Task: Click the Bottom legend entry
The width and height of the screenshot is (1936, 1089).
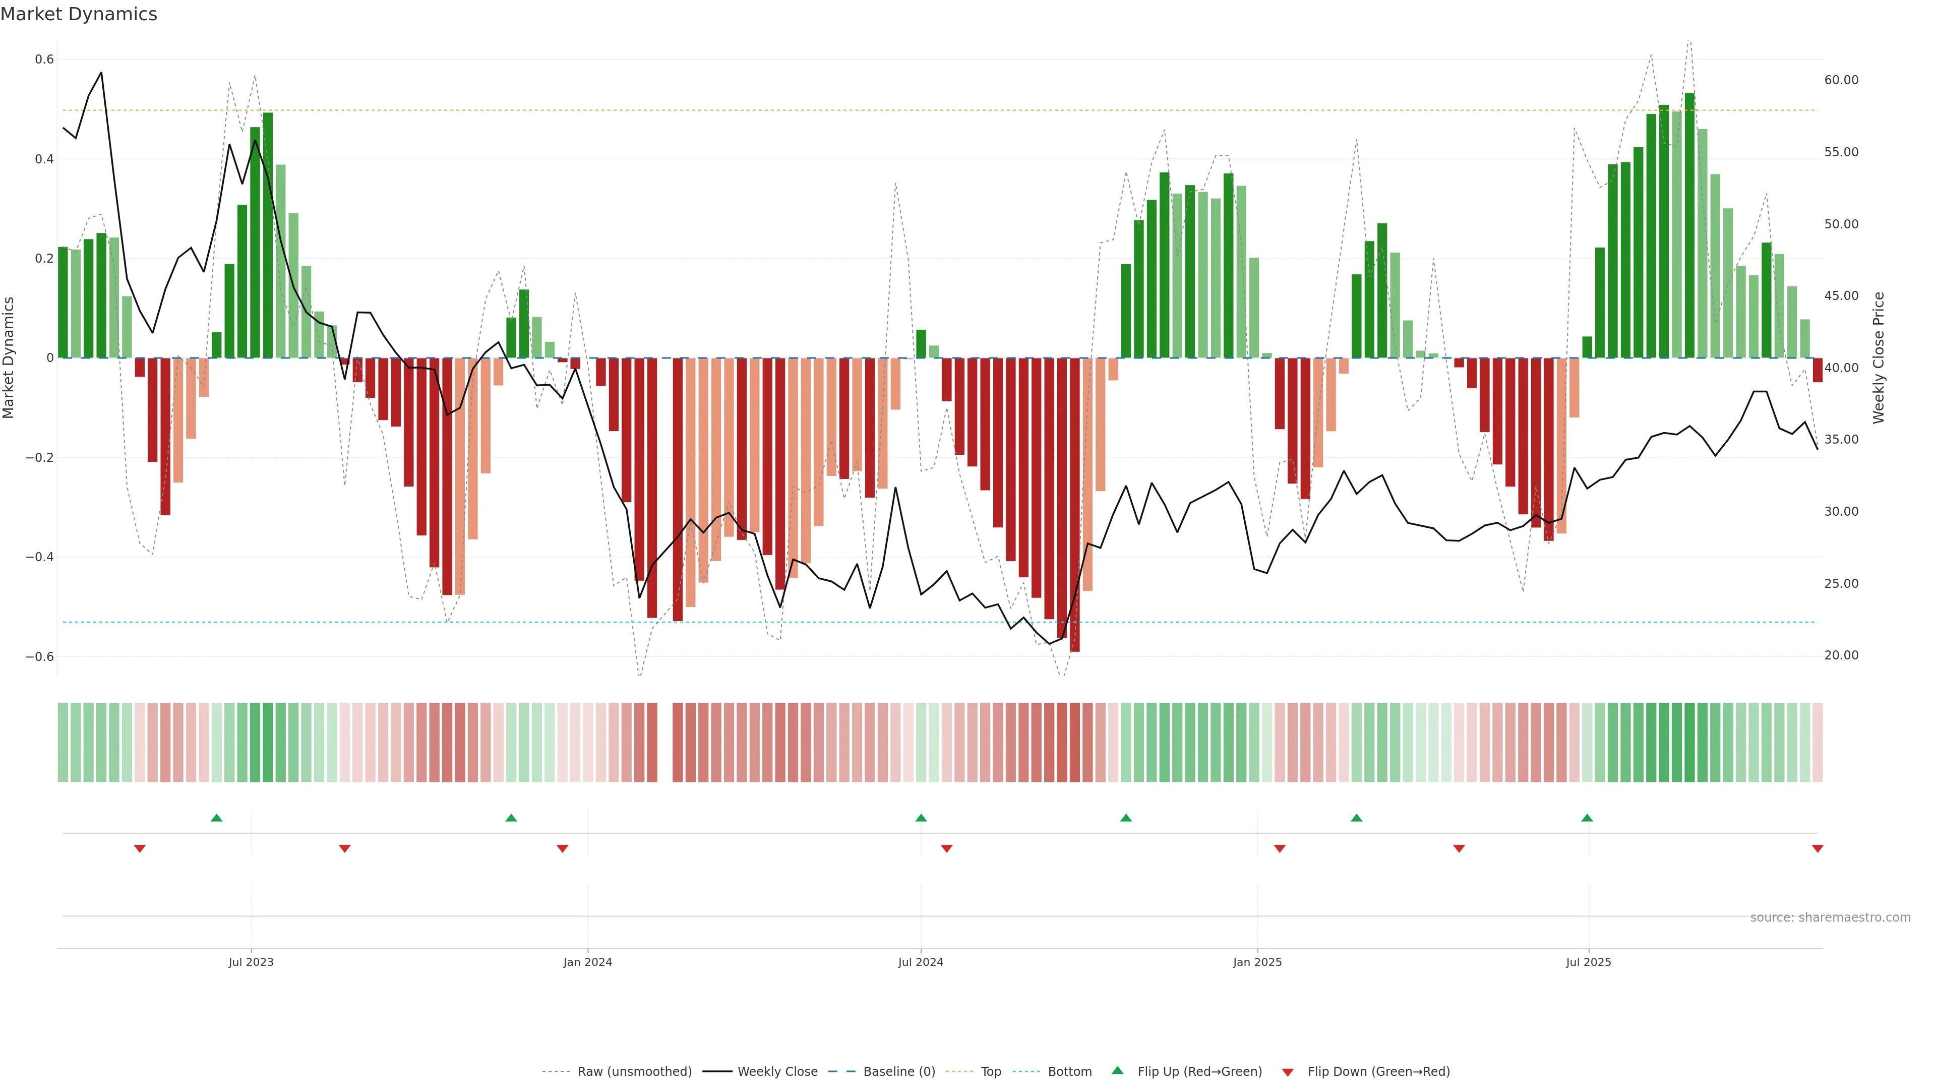Action: [1069, 1071]
